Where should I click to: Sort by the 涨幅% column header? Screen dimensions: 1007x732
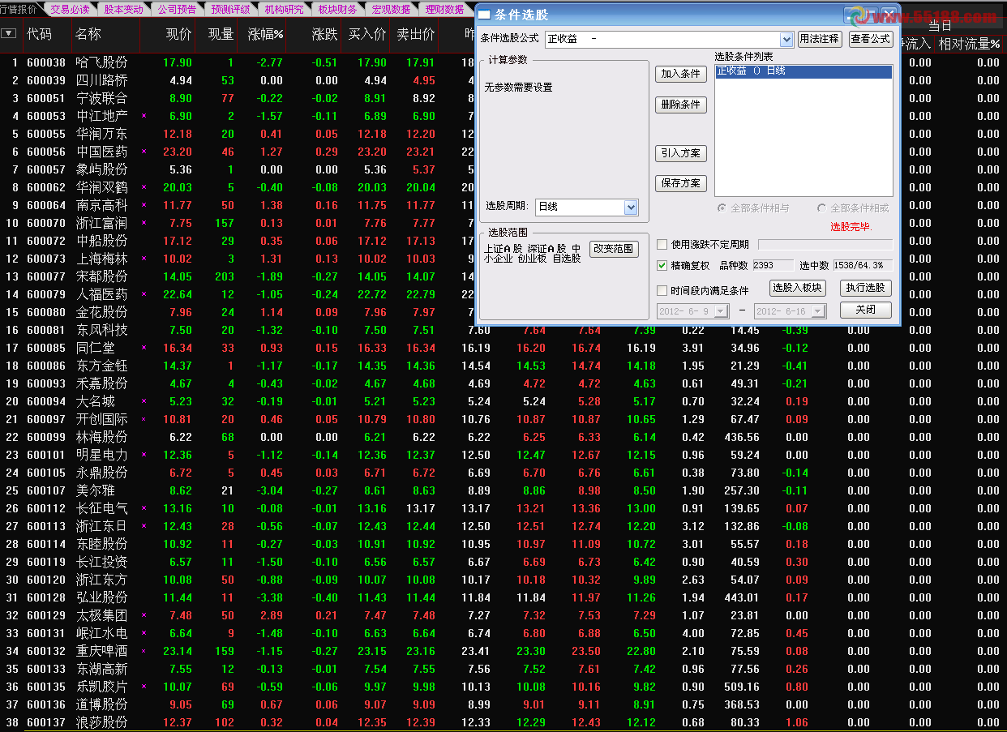(x=266, y=34)
